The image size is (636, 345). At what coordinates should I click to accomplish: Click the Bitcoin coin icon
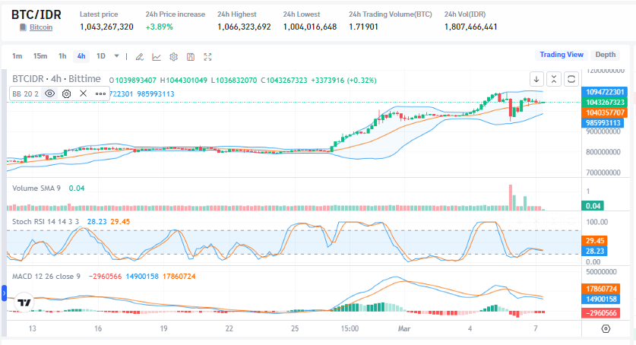point(23,27)
